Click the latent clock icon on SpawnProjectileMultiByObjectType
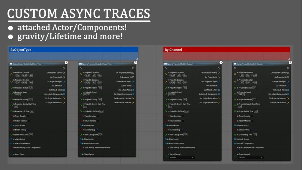Viewport: 302px width, 170px height. click(66, 62)
